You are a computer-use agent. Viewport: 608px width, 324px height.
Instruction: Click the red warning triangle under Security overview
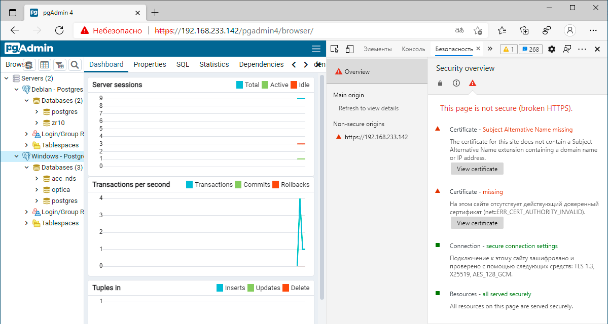(x=472, y=83)
